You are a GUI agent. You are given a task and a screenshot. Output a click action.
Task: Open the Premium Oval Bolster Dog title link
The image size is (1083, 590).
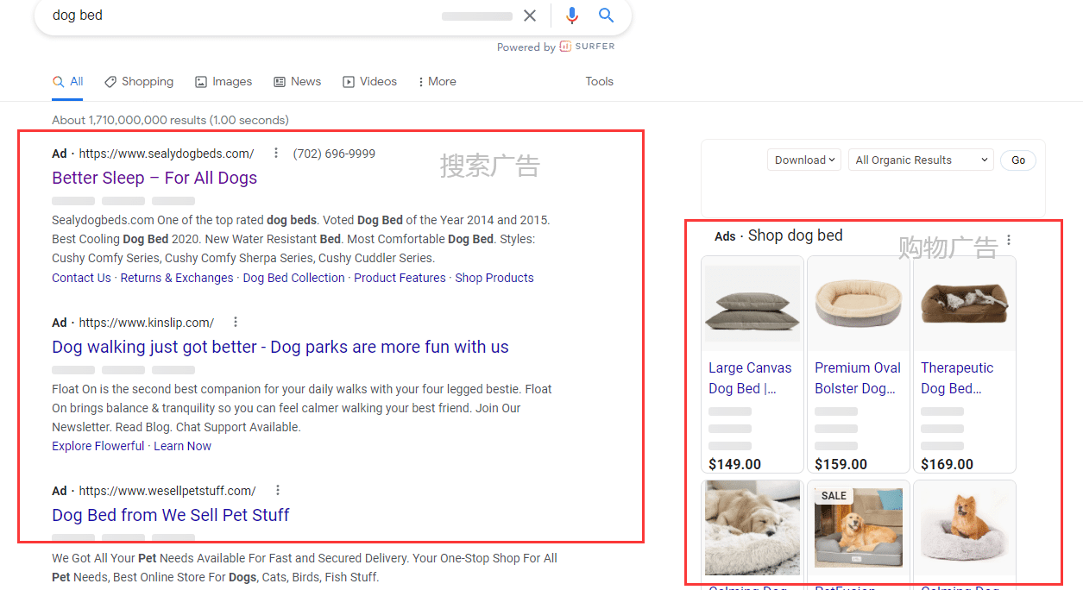coord(858,378)
